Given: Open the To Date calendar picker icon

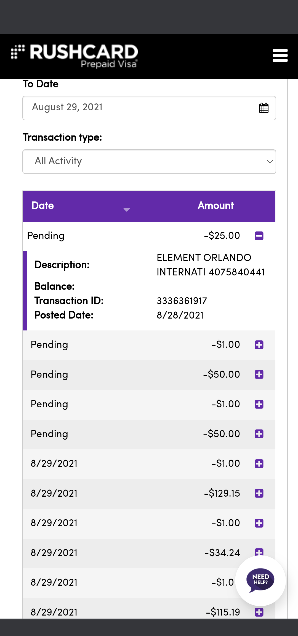Looking at the screenshot, I should 264,108.
